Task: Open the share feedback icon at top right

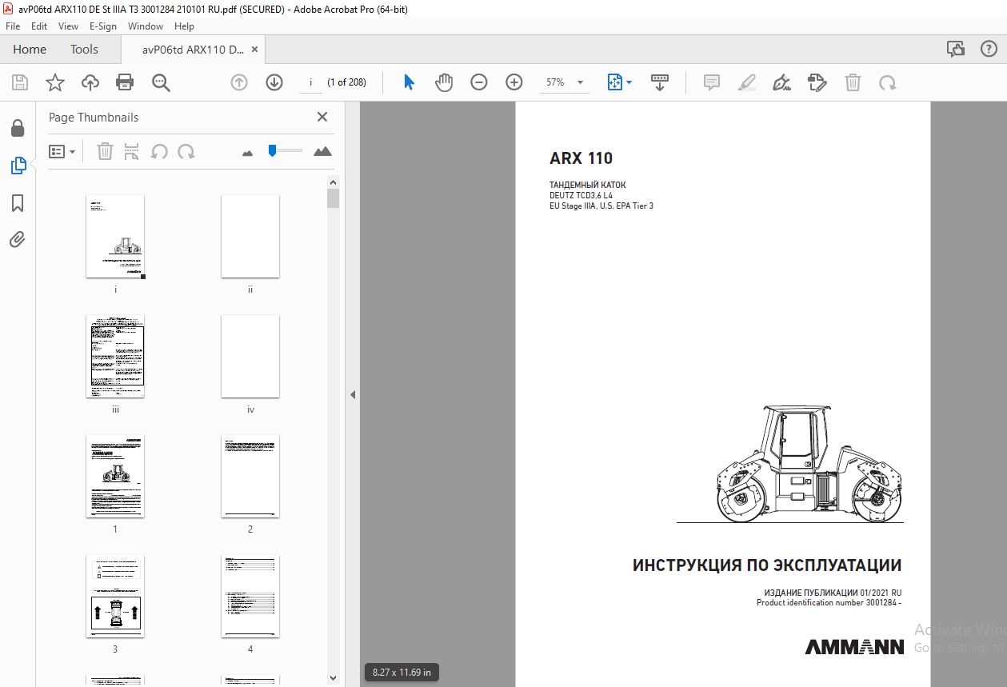Action: point(956,49)
